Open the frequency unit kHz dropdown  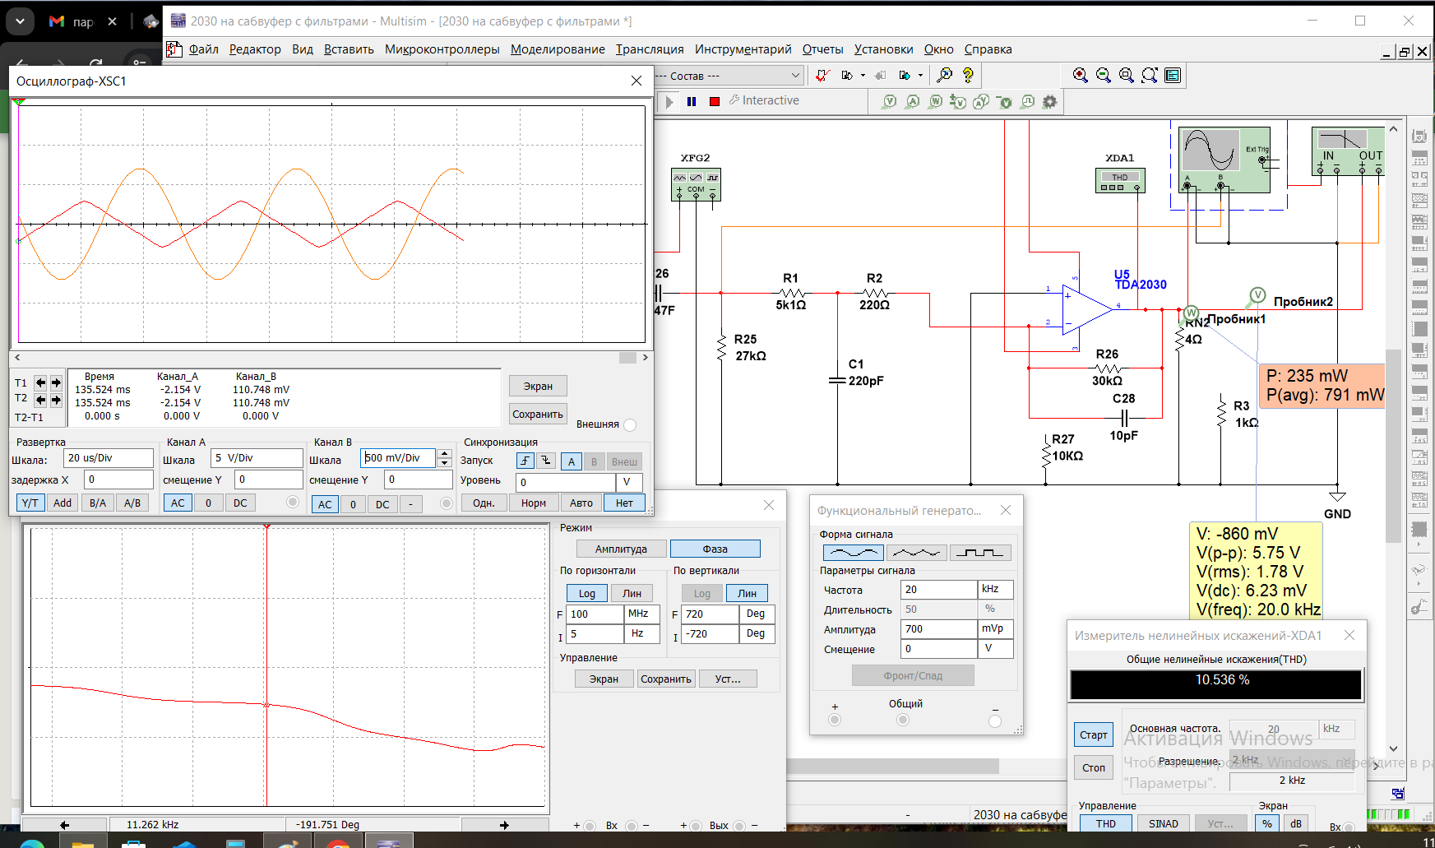pyautogui.click(x=995, y=590)
